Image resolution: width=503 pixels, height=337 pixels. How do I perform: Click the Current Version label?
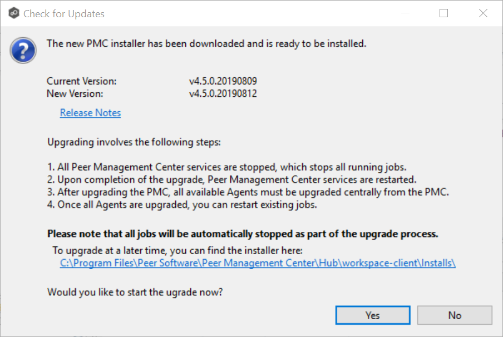click(x=81, y=81)
